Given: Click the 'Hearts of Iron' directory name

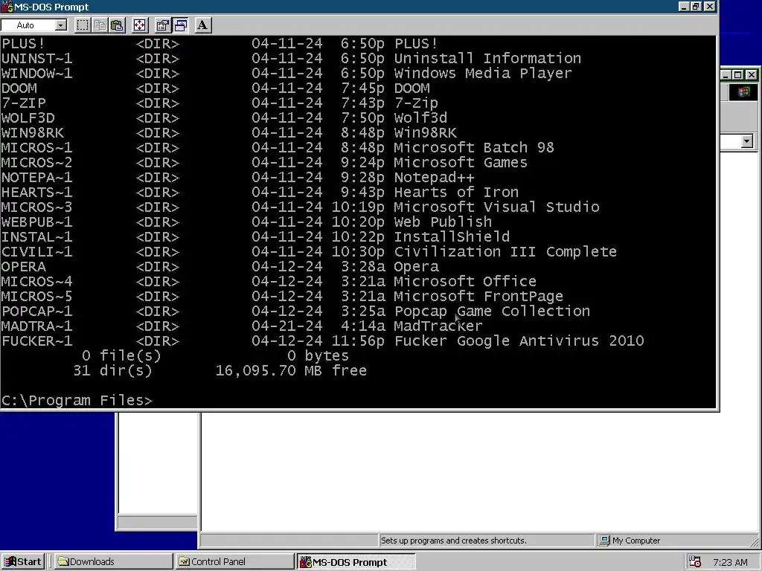Looking at the screenshot, I should pos(456,193).
